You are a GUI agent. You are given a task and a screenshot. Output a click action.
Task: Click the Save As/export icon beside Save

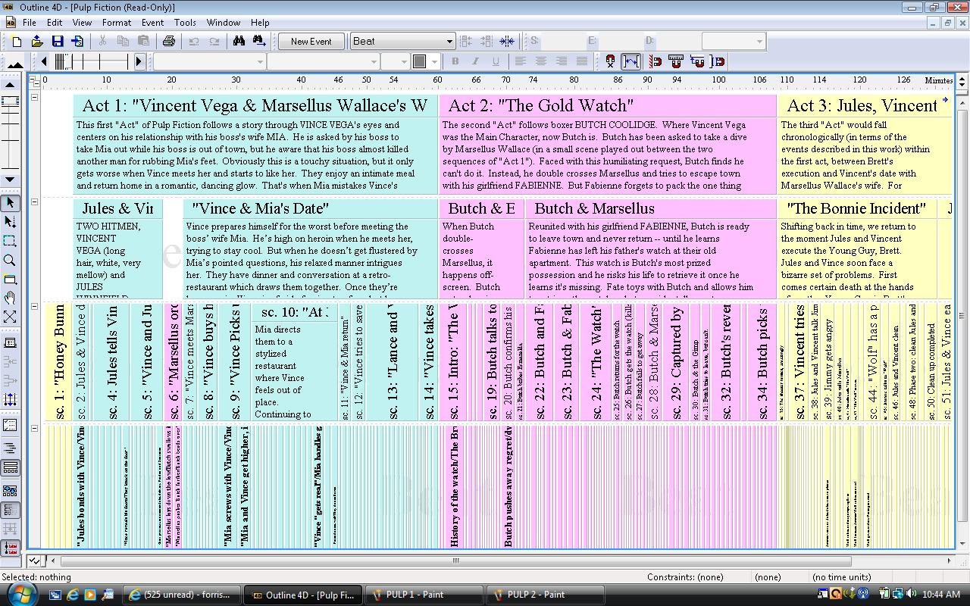point(77,41)
